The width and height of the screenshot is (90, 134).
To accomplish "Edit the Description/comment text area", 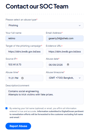I will click(x=45, y=96).
